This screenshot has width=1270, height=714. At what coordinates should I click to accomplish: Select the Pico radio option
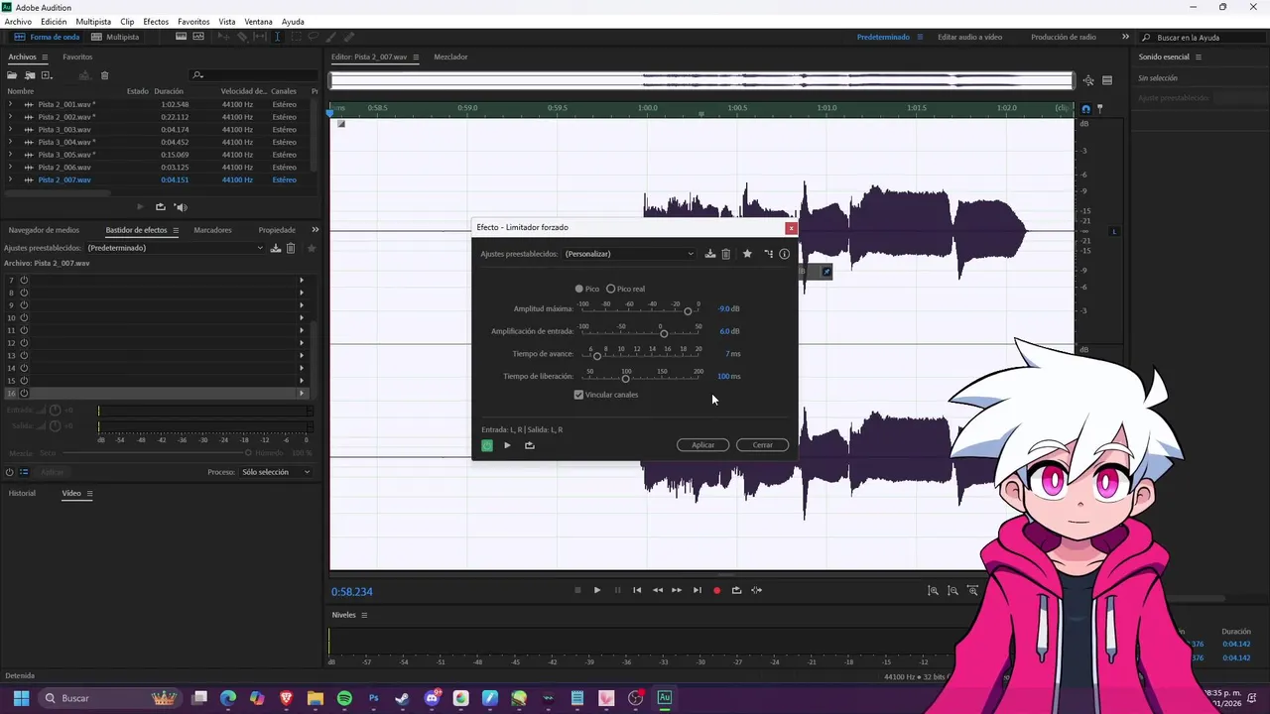point(587,289)
